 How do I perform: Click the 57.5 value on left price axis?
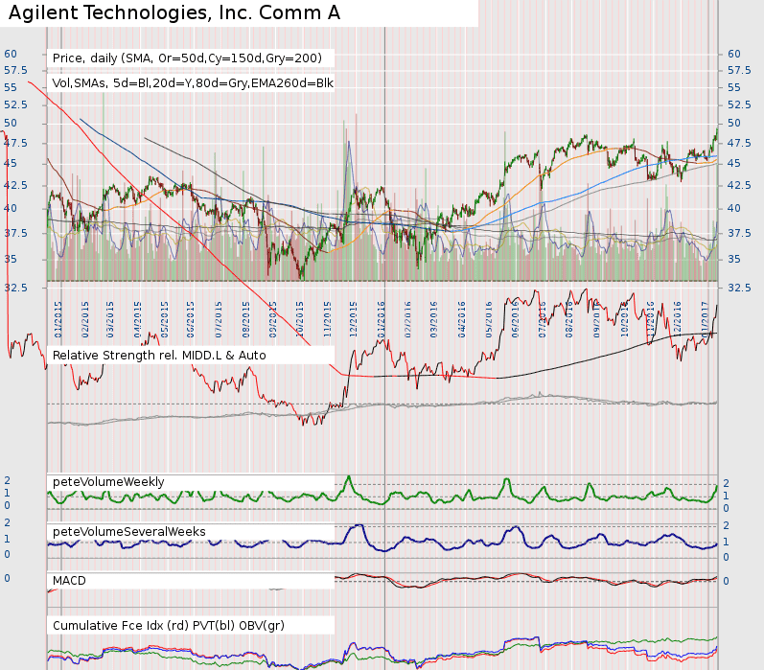(x=15, y=71)
